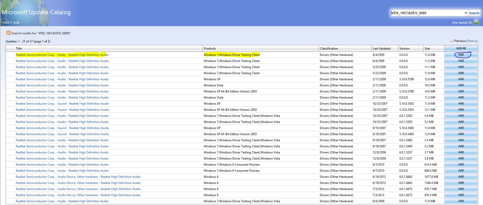Add the 5.4 MB driver version 6.0.1.5502
483x205 pixels.
(x=461, y=116)
